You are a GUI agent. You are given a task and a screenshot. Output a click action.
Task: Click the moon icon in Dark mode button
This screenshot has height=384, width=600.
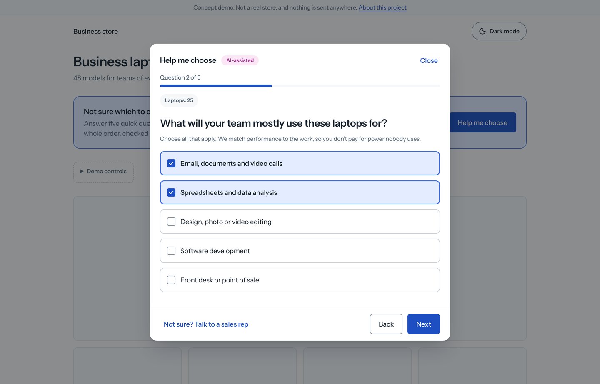point(482,31)
